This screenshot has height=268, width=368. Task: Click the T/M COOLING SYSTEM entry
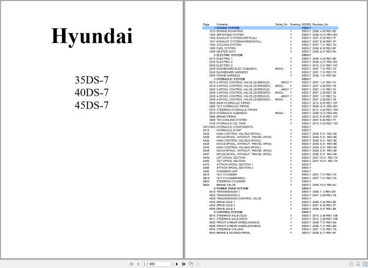click(x=231, y=120)
